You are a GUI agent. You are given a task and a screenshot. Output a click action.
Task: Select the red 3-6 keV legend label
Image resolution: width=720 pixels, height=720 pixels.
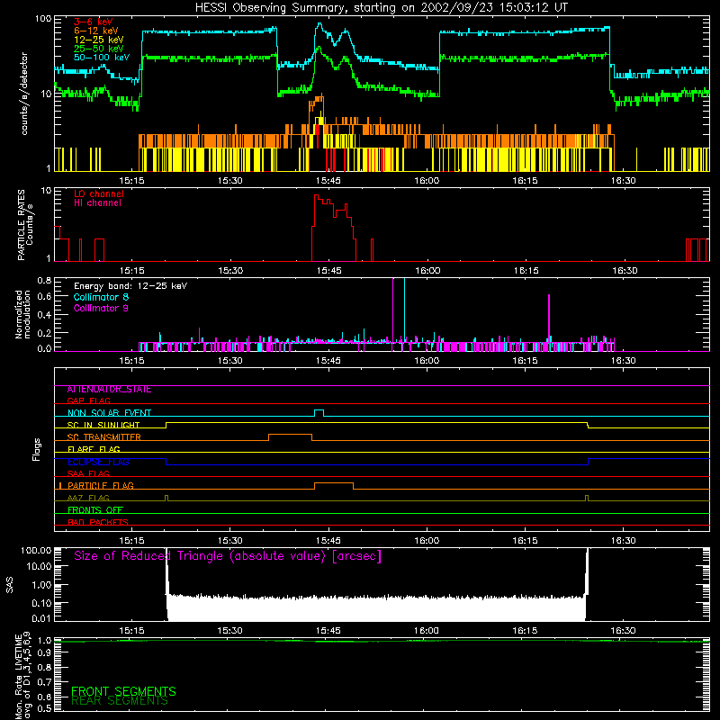click(x=93, y=22)
